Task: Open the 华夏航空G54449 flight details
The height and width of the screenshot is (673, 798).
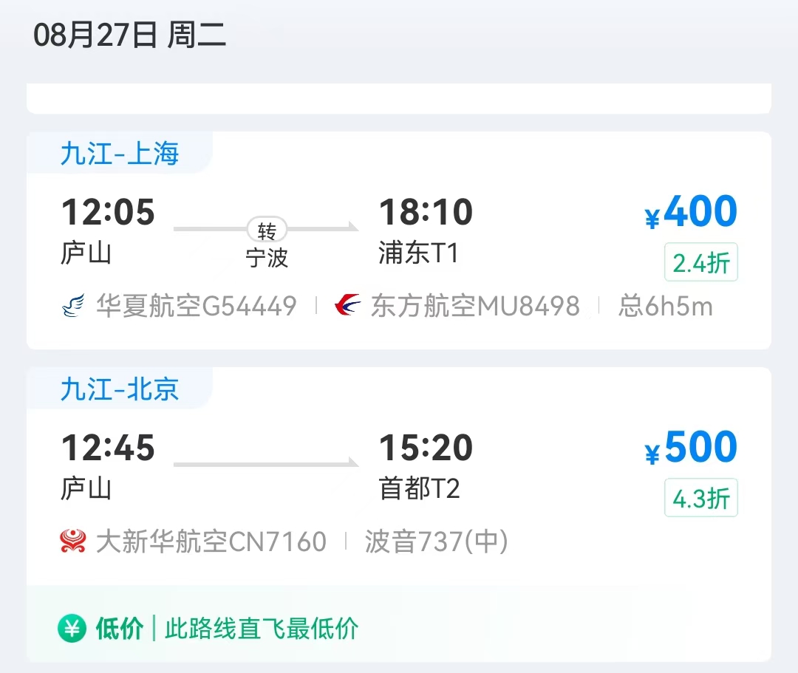Action: pyautogui.click(x=196, y=307)
